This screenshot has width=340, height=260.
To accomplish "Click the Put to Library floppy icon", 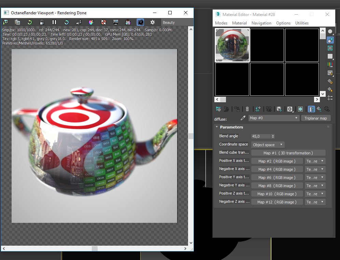I will pos(279,109).
